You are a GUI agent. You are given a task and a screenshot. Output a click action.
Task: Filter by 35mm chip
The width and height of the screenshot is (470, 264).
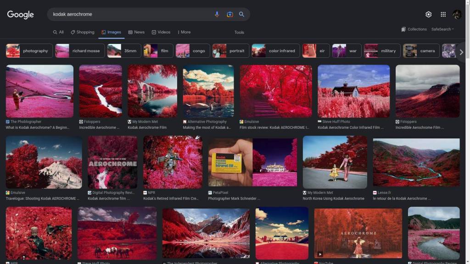pos(124,51)
